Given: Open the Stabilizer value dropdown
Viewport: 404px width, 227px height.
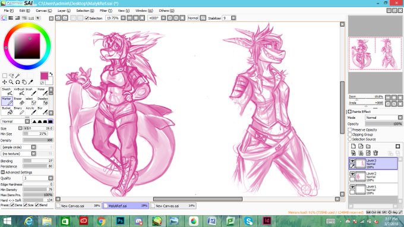Looking at the screenshot, I should (x=233, y=18).
